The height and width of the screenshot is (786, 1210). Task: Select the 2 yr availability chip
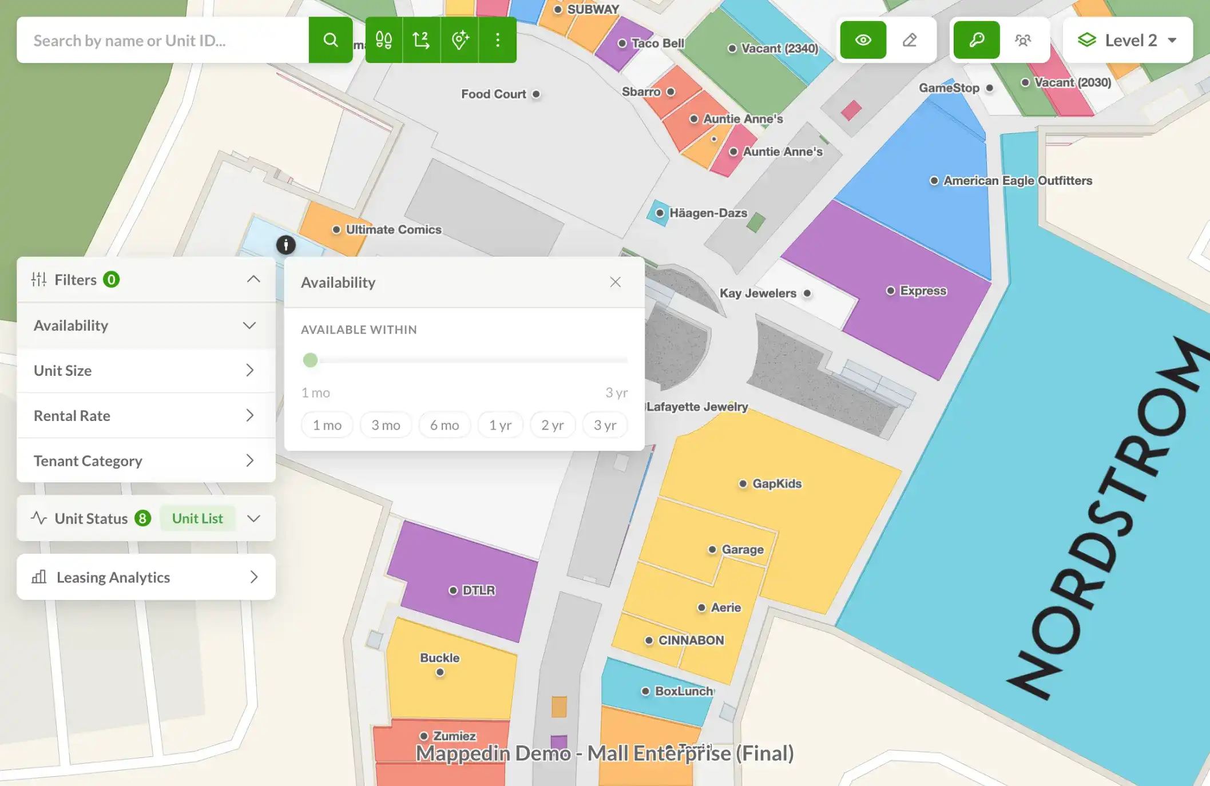pos(553,425)
